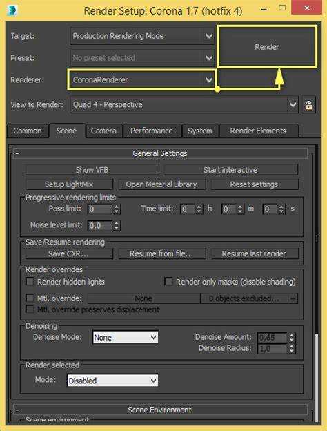The width and height of the screenshot is (327, 431).
Task: Open the Target dropdown
Action: [x=142, y=36]
